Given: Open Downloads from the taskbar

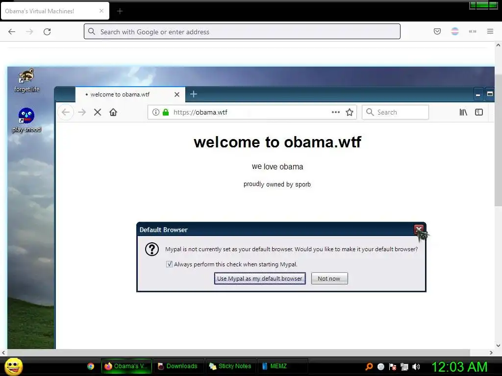Looking at the screenshot, I should [178, 366].
